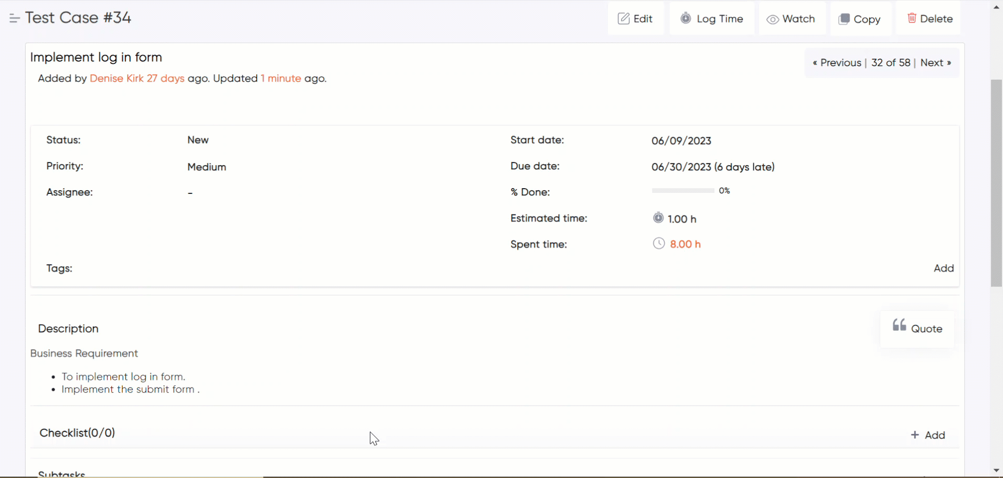Add a tag using the Add button
The height and width of the screenshot is (478, 1003).
pos(943,268)
